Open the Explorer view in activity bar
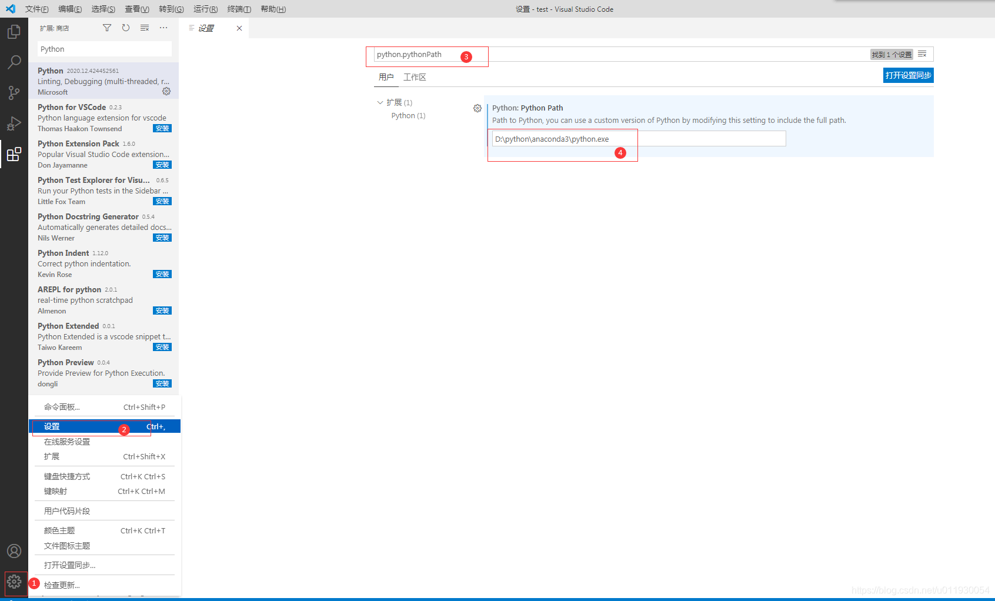This screenshot has width=995, height=601. pos(14,32)
